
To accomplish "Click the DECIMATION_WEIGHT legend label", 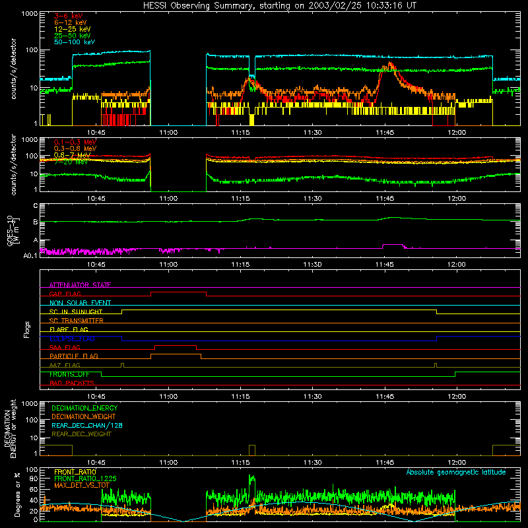I will [84, 416].
